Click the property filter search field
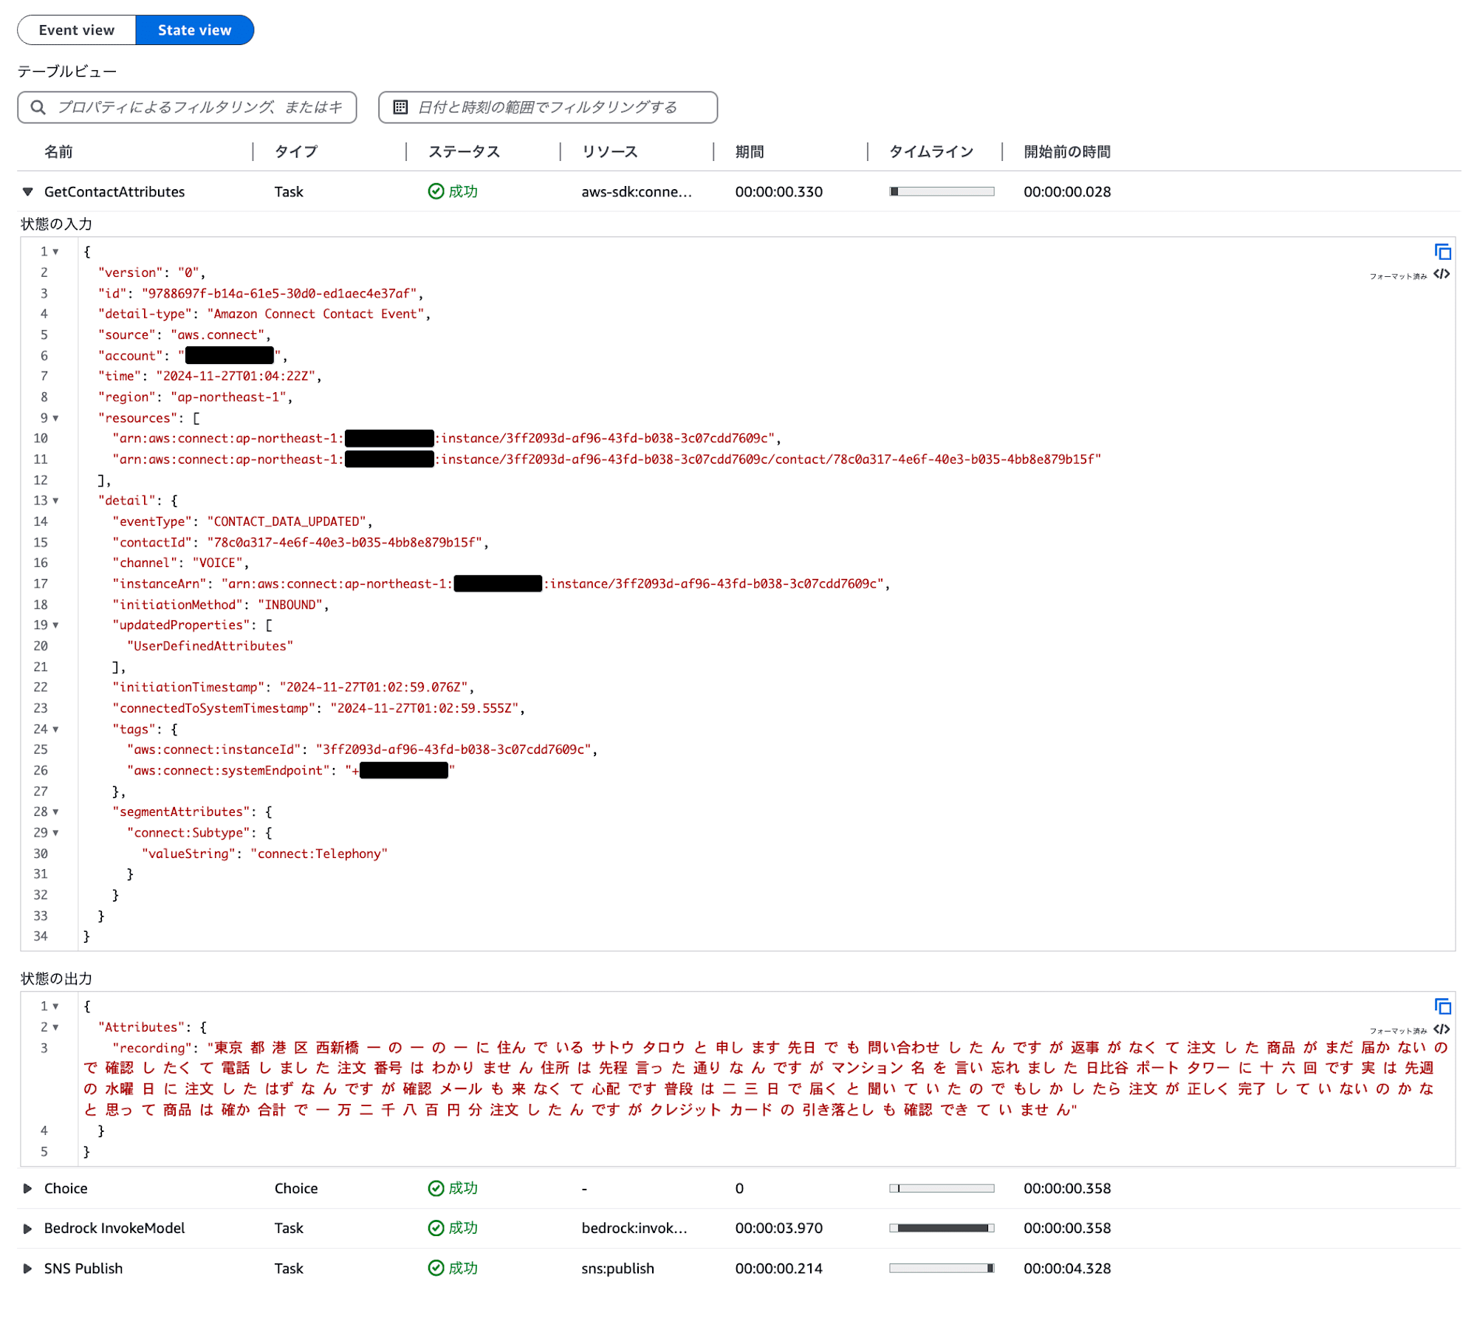 pos(187,107)
